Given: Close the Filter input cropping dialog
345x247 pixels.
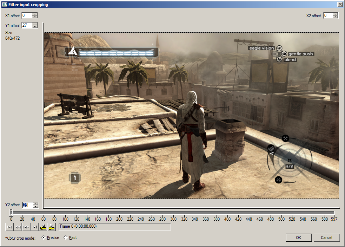Looking at the screenshot, I should tap(340, 5).
